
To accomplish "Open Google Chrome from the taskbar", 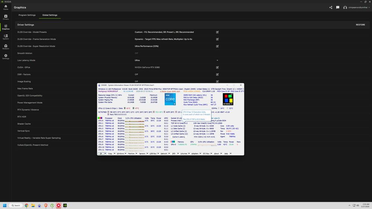I will [x=26, y=205].
